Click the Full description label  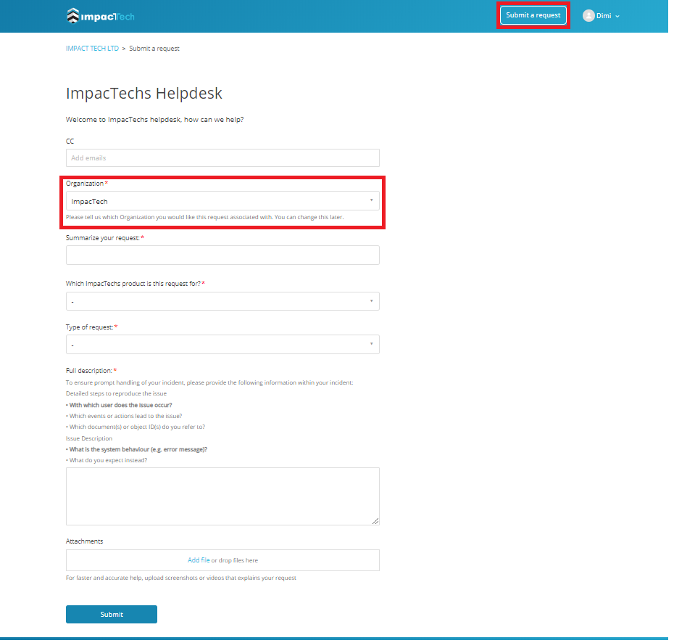click(x=89, y=371)
